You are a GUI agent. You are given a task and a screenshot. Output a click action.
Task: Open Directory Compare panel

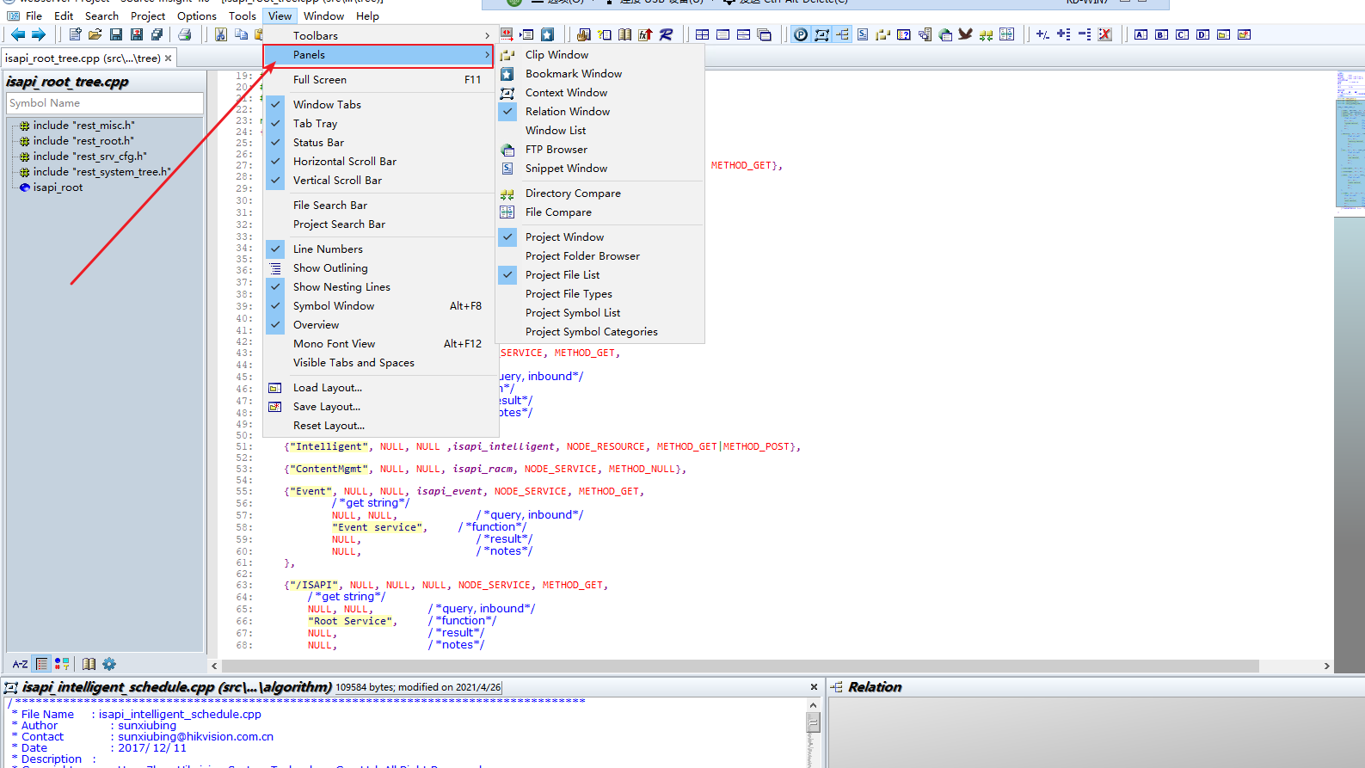point(599,193)
